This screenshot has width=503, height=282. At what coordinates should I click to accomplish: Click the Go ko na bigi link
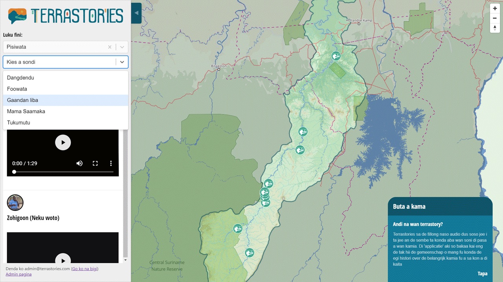coord(84,269)
